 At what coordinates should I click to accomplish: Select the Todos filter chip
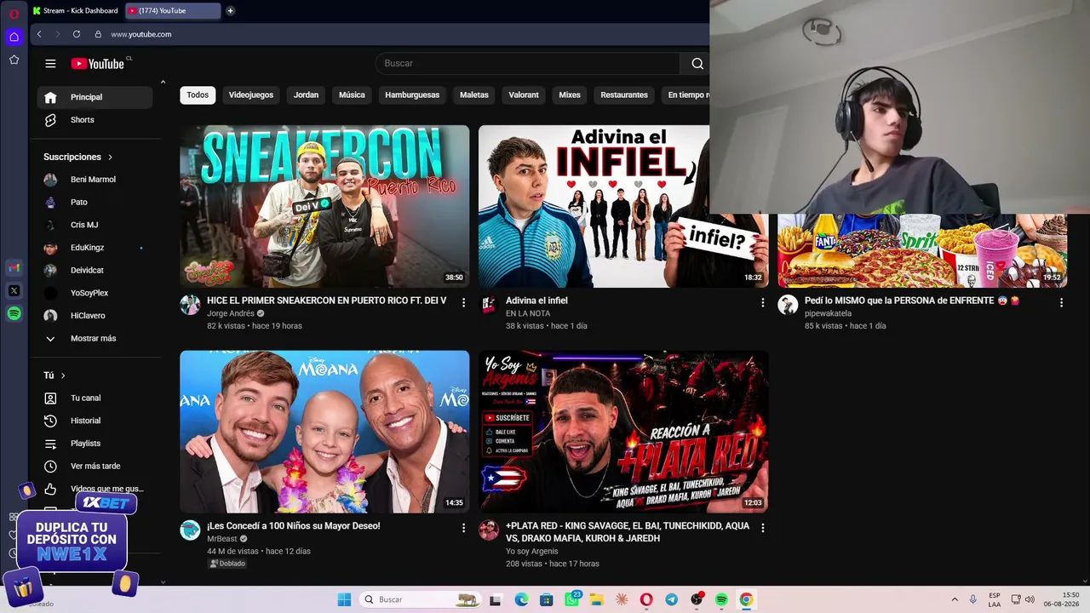pyautogui.click(x=198, y=95)
